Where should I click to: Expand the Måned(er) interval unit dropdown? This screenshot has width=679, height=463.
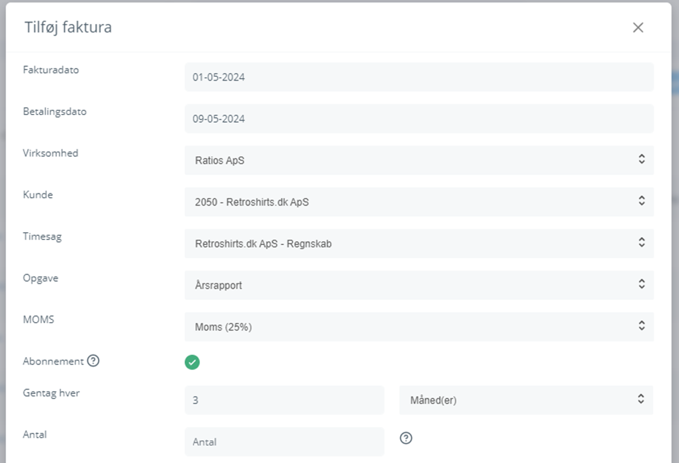(x=526, y=400)
